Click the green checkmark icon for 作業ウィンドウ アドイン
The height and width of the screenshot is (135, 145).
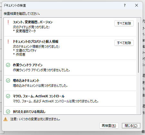[x=8, y=65]
